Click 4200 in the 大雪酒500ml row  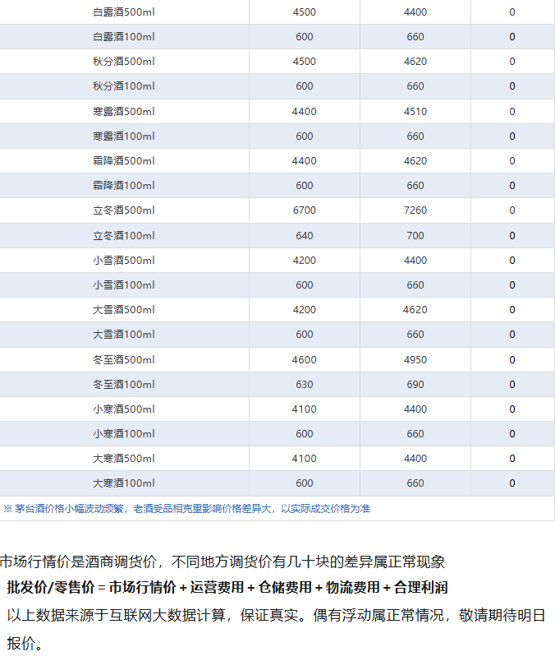pyautogui.click(x=304, y=309)
